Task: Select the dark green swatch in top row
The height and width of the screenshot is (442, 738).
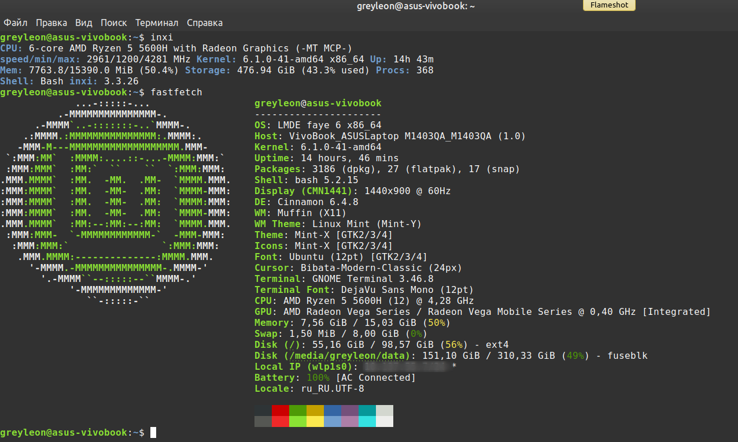Action: click(x=298, y=410)
